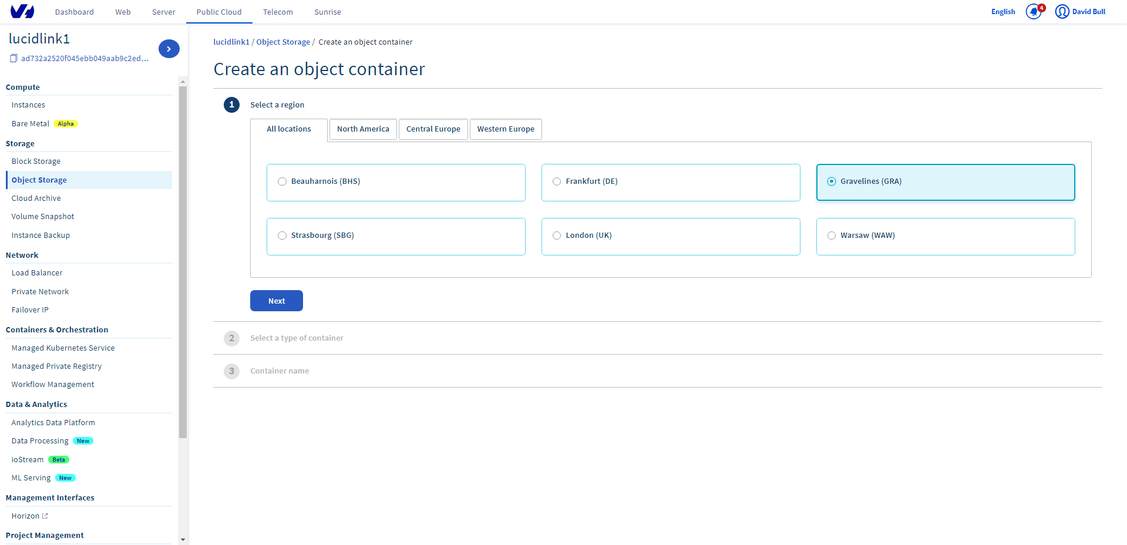Switch to Central Europe tab

(433, 129)
